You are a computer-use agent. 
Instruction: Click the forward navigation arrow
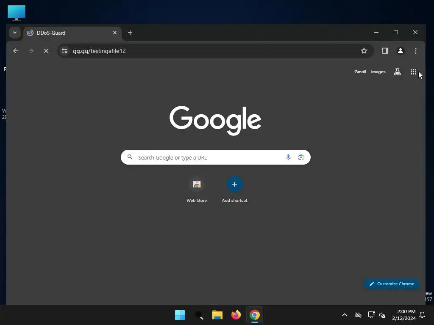31,51
